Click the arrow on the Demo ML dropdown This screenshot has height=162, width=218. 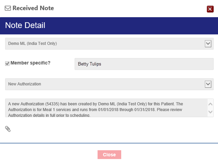click(208, 44)
